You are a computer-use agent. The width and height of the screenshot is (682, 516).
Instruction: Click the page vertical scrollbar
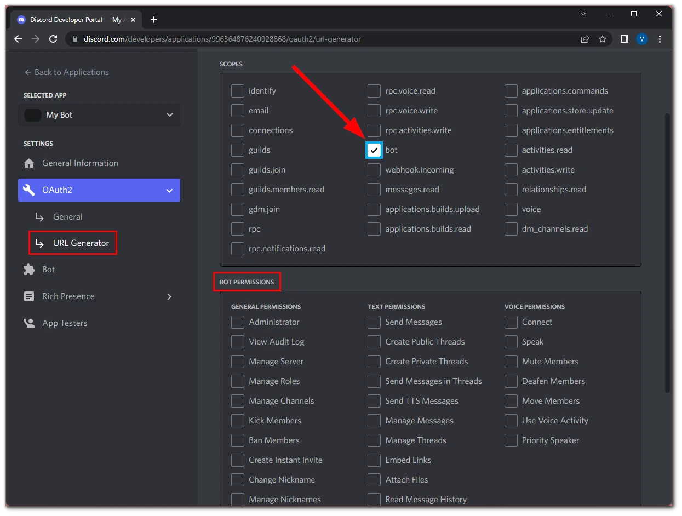click(x=667, y=252)
